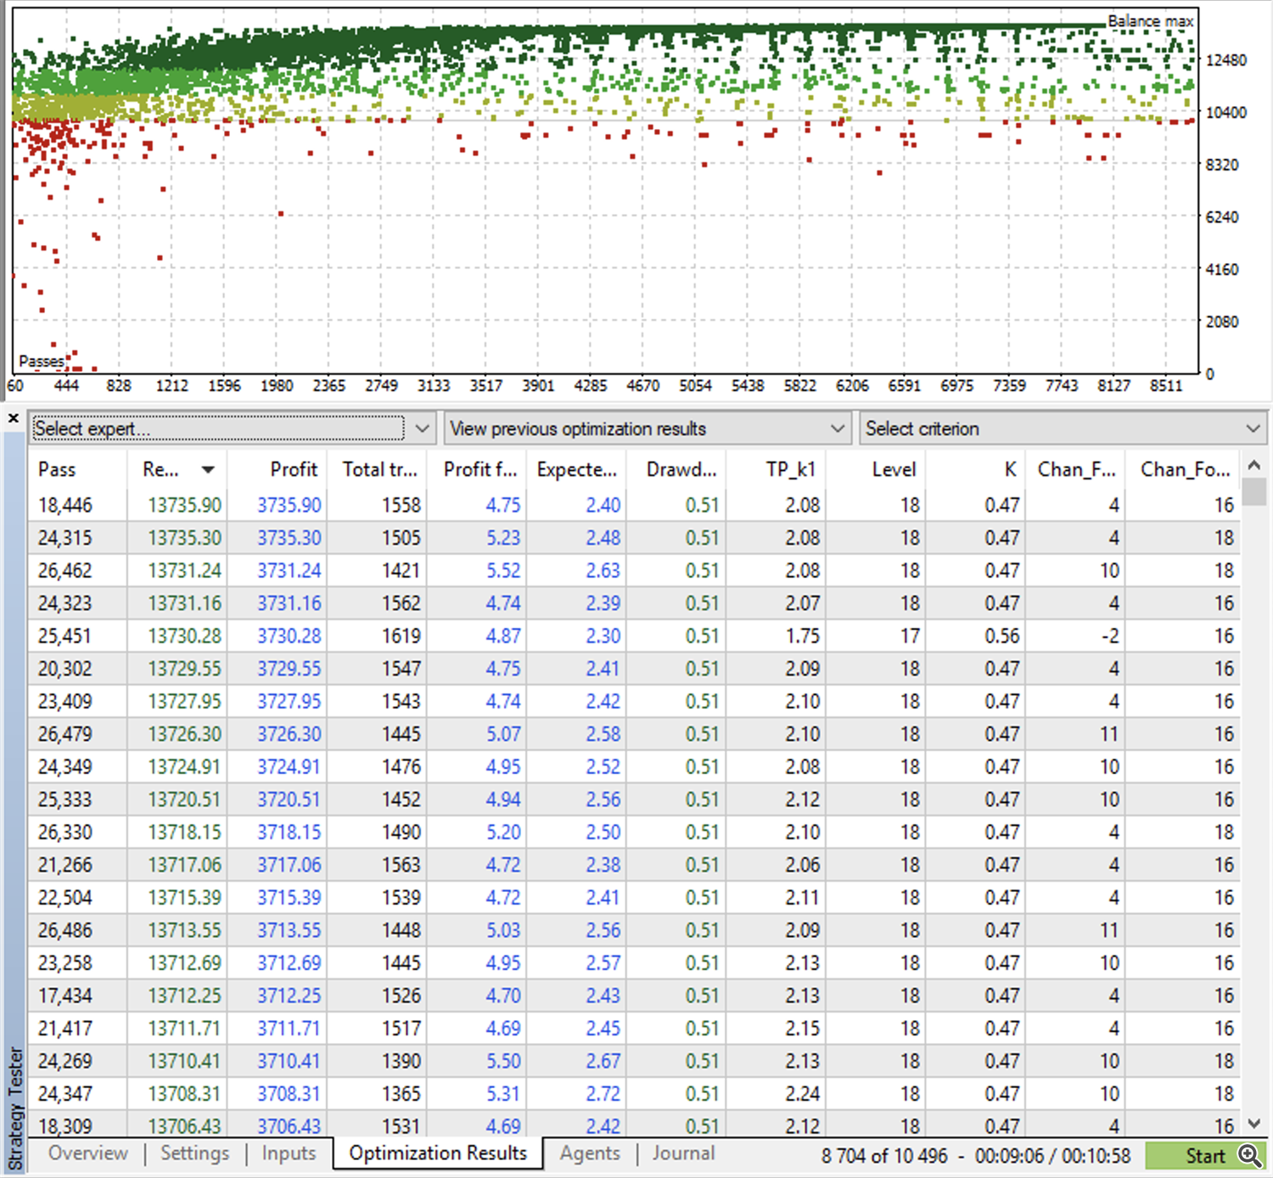Click scroll down arrow of results table
This screenshot has height=1178, width=1273.
[1254, 1124]
